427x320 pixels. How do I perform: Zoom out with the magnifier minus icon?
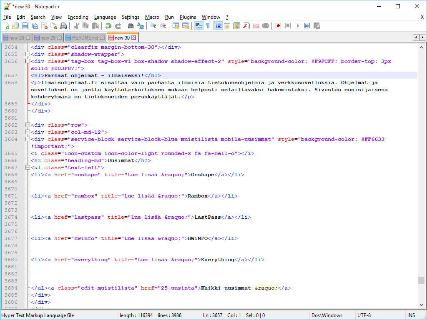[x=163, y=26]
